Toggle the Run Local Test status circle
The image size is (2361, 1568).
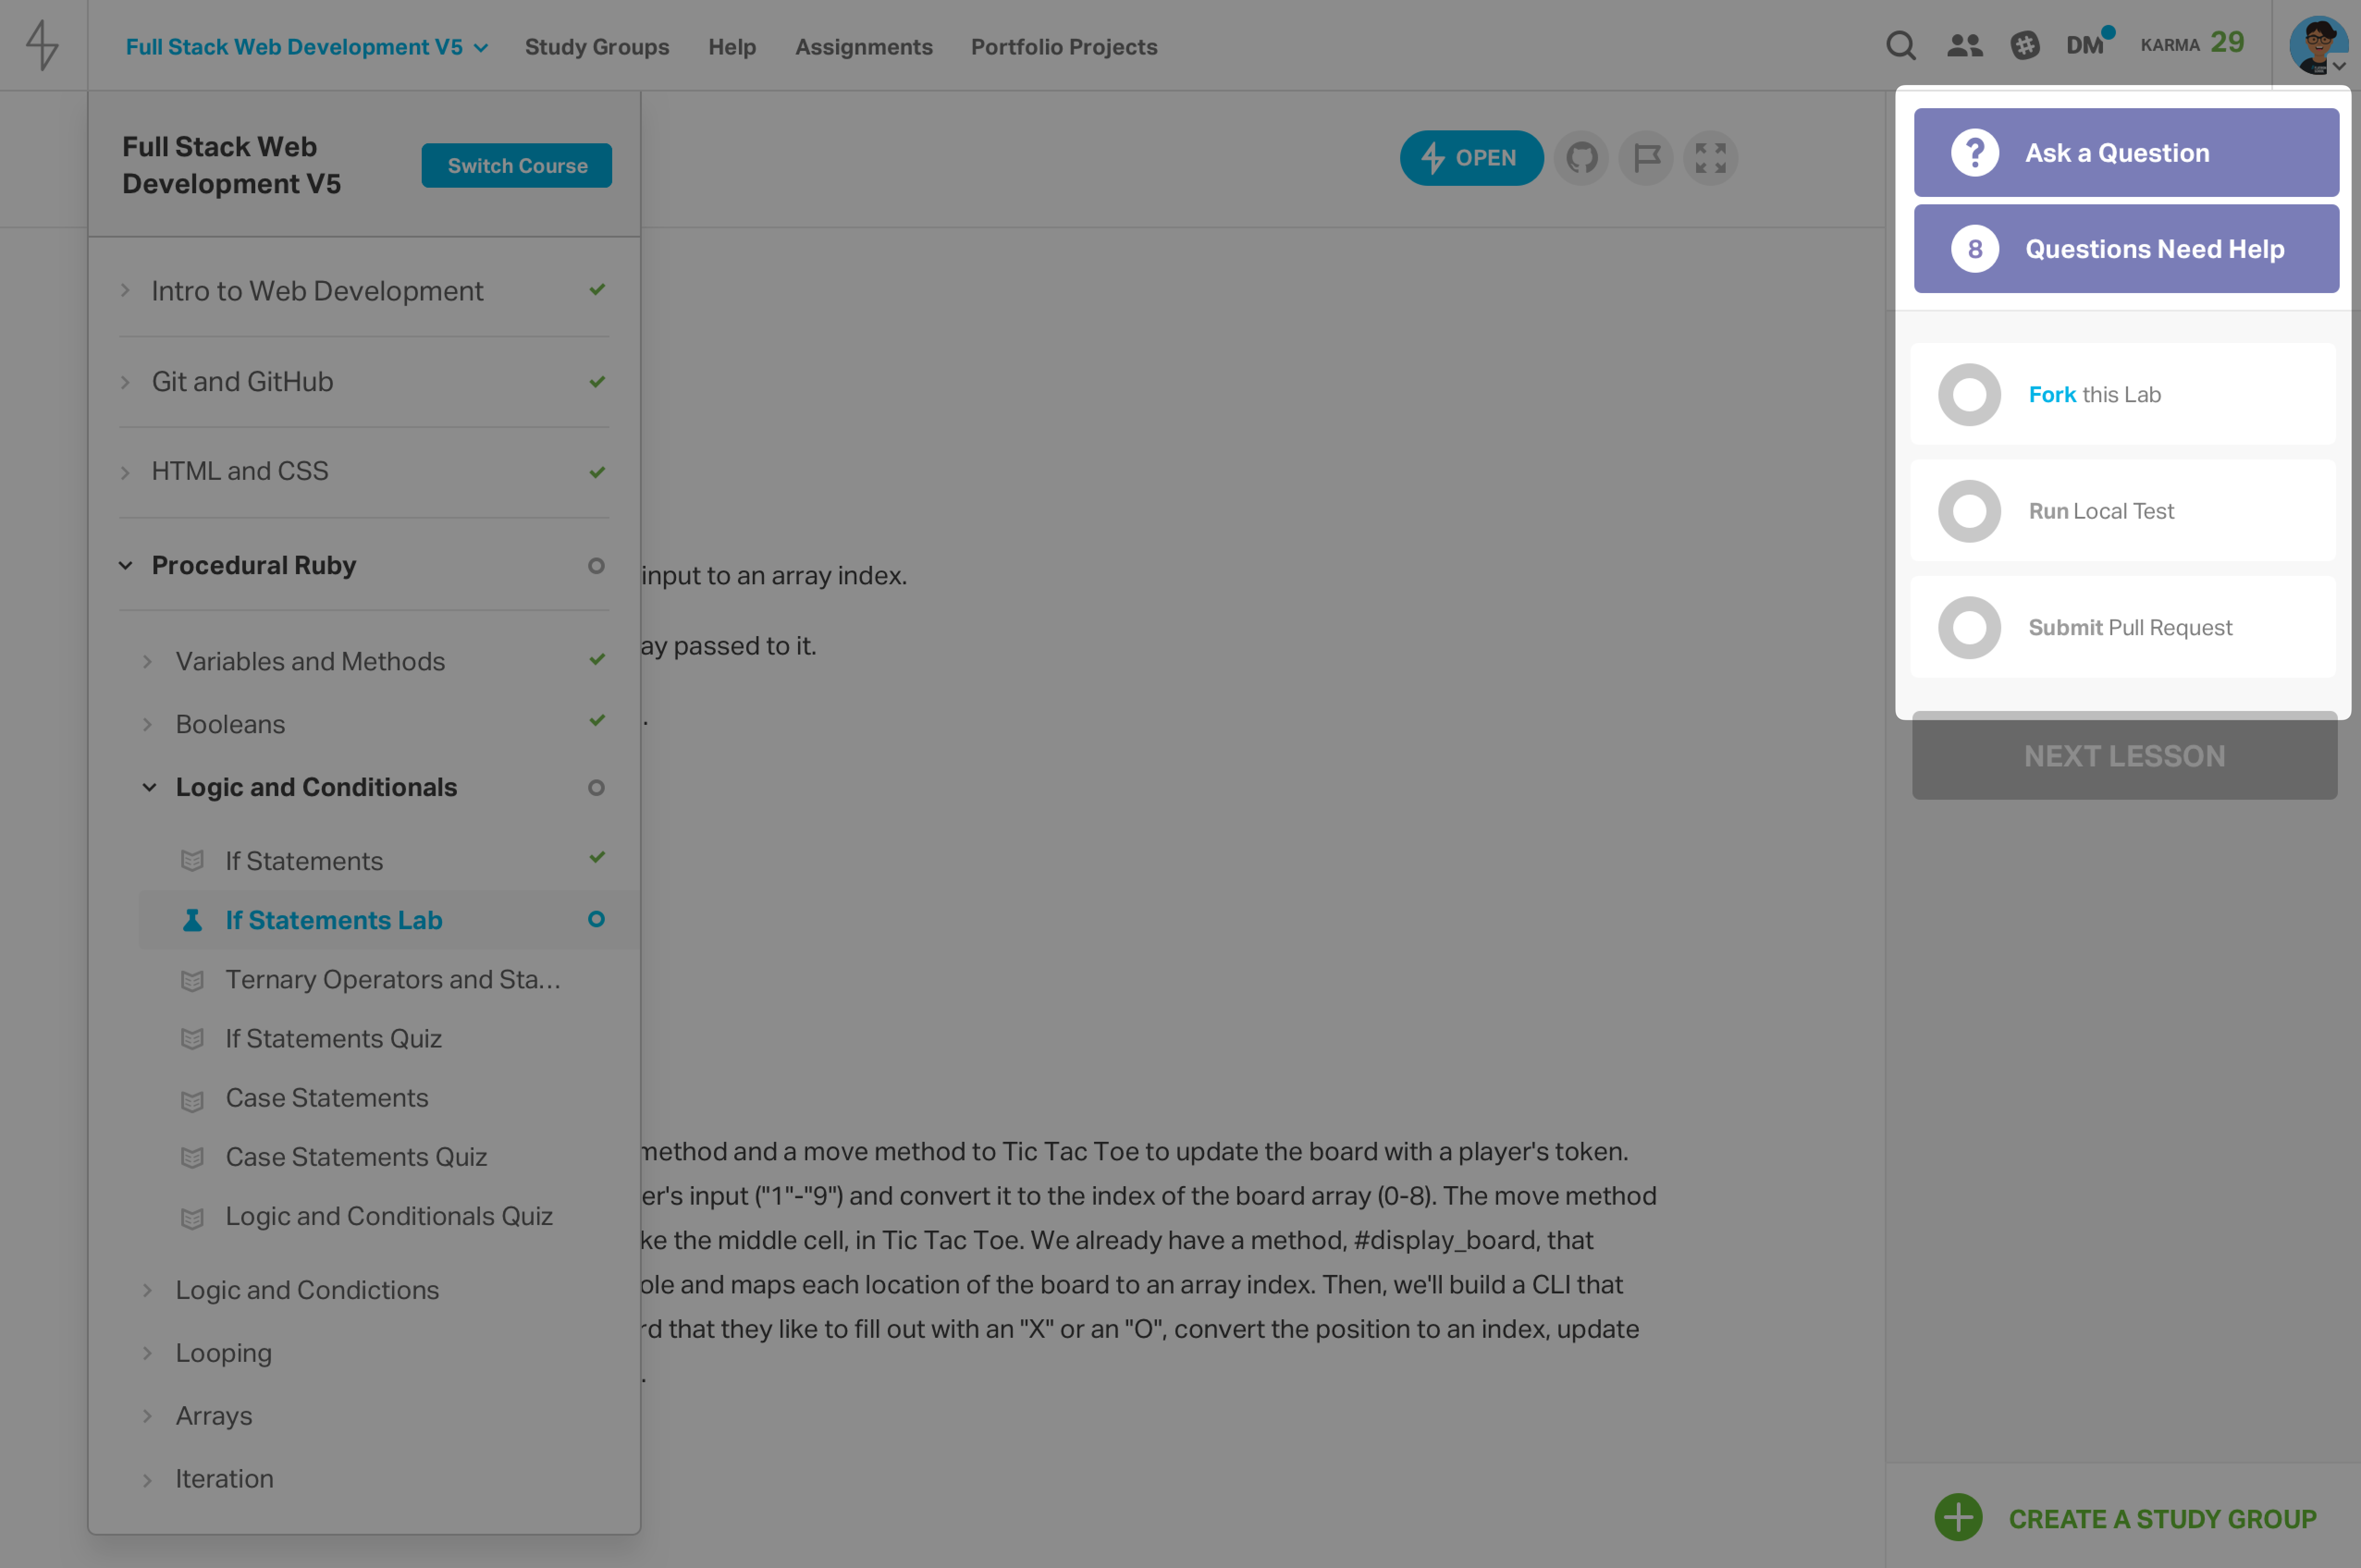1969,511
